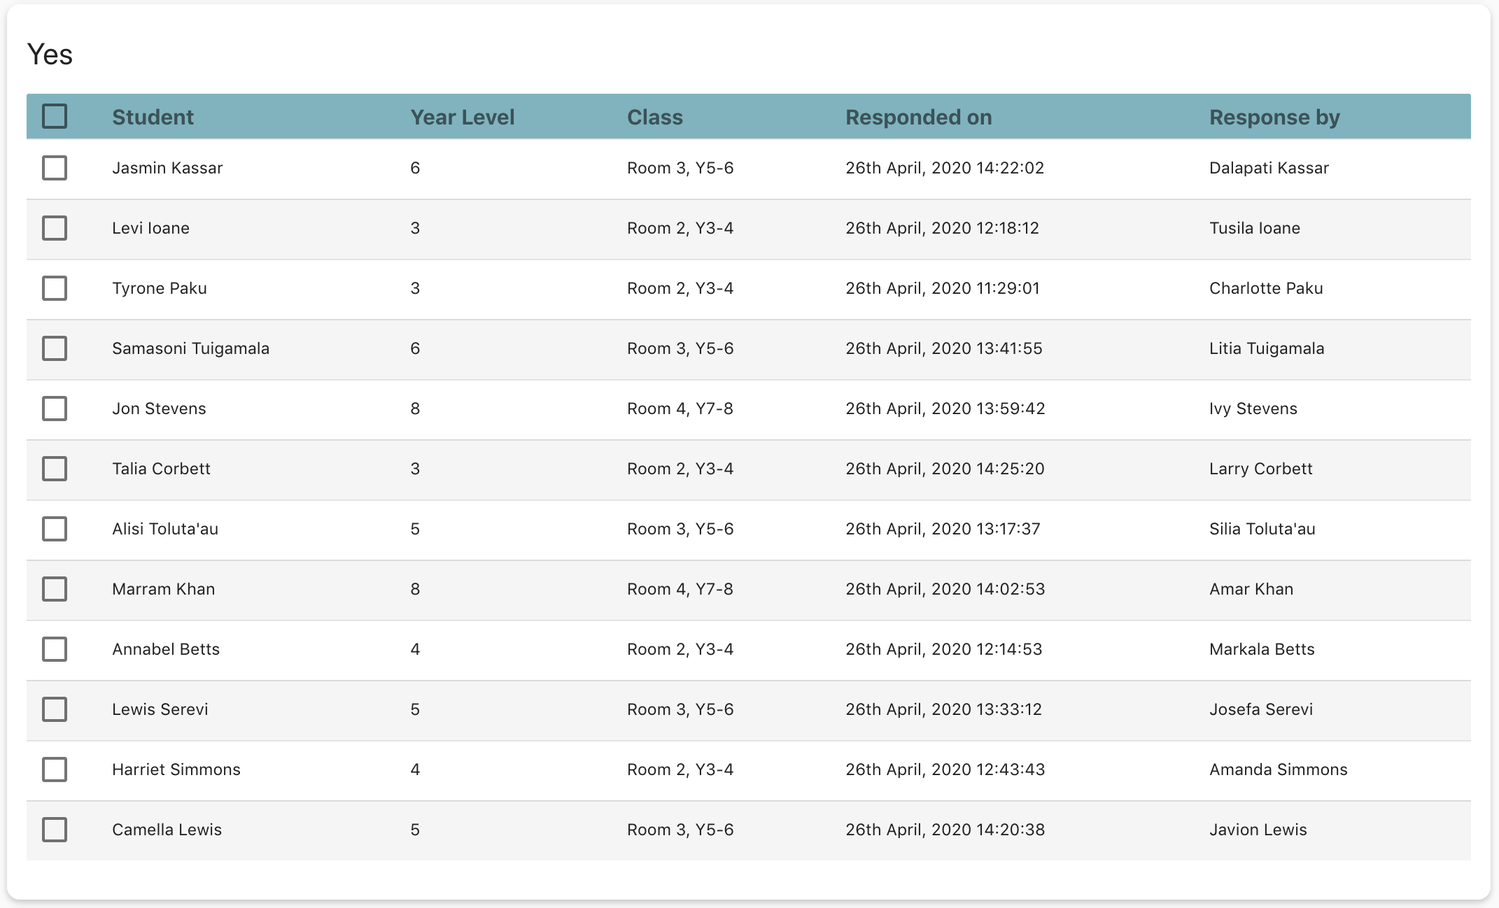Select Levi Ioane's row checkbox
The height and width of the screenshot is (908, 1499).
[55, 228]
